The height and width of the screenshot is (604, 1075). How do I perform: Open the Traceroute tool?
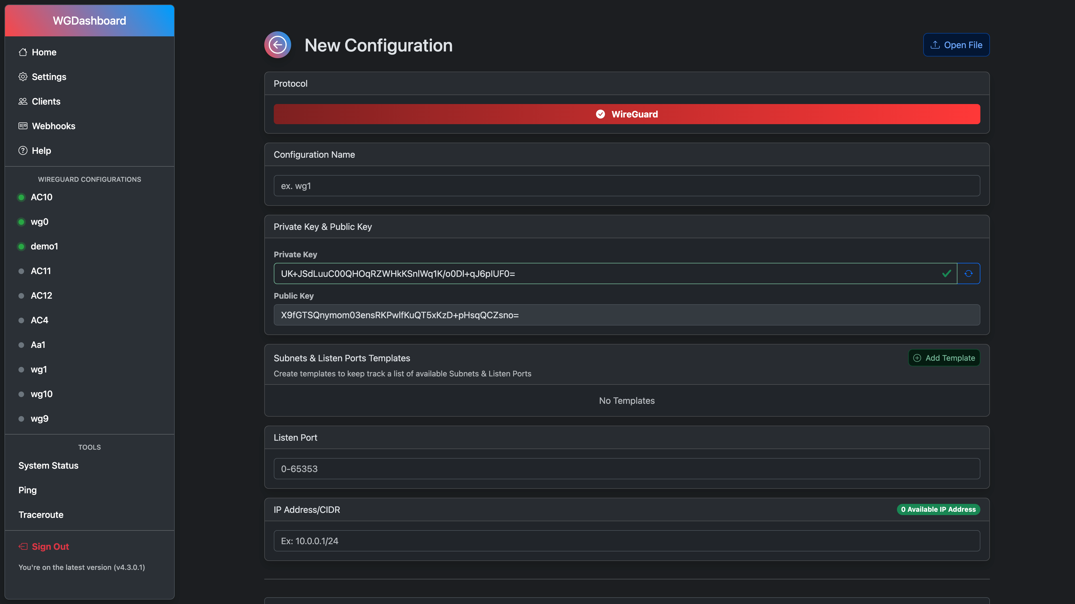pos(41,515)
